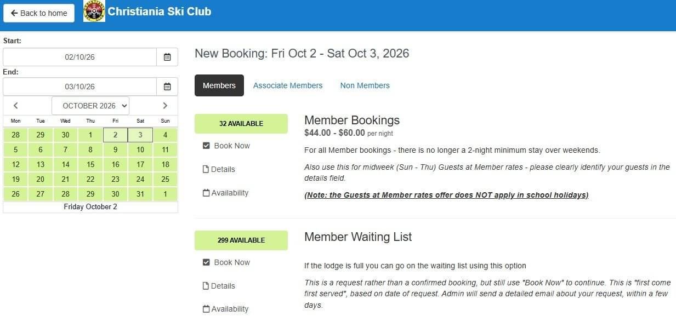This screenshot has width=676, height=322.
Task: Click the Christiania Ski Club logo
Action: tap(94, 12)
